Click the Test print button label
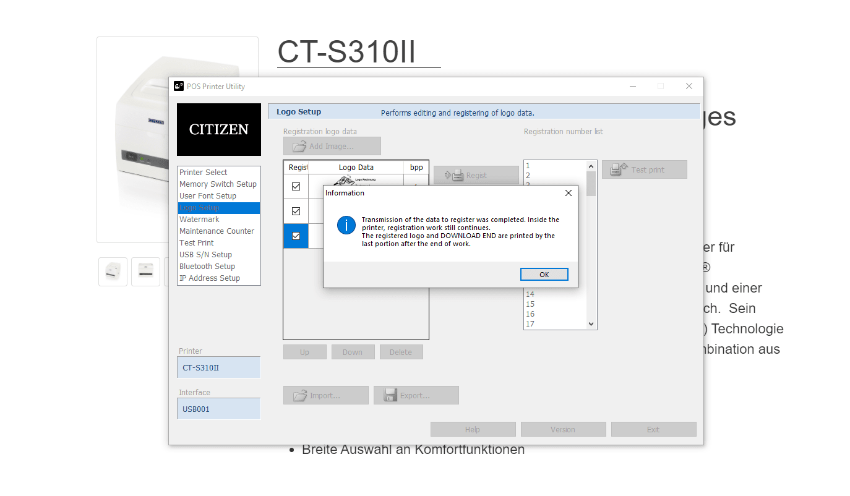The width and height of the screenshot is (850, 496). point(648,170)
